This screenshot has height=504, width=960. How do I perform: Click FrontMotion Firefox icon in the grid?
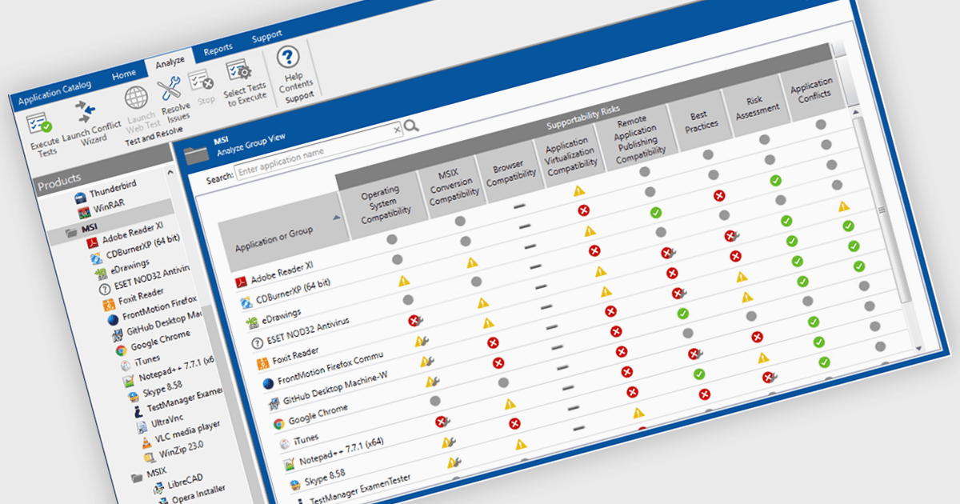tap(269, 384)
